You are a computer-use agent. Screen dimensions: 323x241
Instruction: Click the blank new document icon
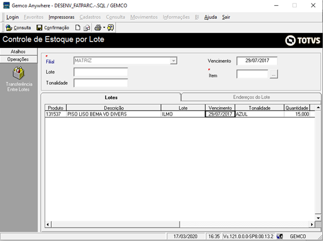coord(77,27)
